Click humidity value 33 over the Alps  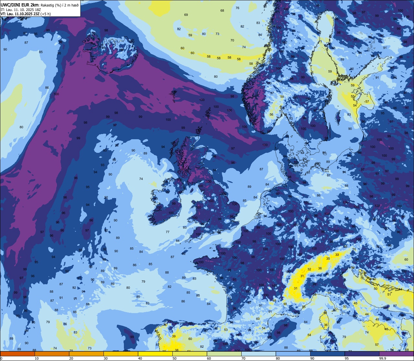point(337,255)
